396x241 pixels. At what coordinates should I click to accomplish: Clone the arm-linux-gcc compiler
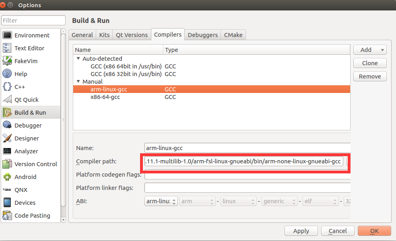tap(369, 63)
